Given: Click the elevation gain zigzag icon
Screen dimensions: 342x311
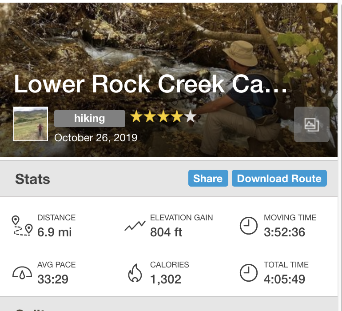Looking at the screenshot, I should coord(135,226).
